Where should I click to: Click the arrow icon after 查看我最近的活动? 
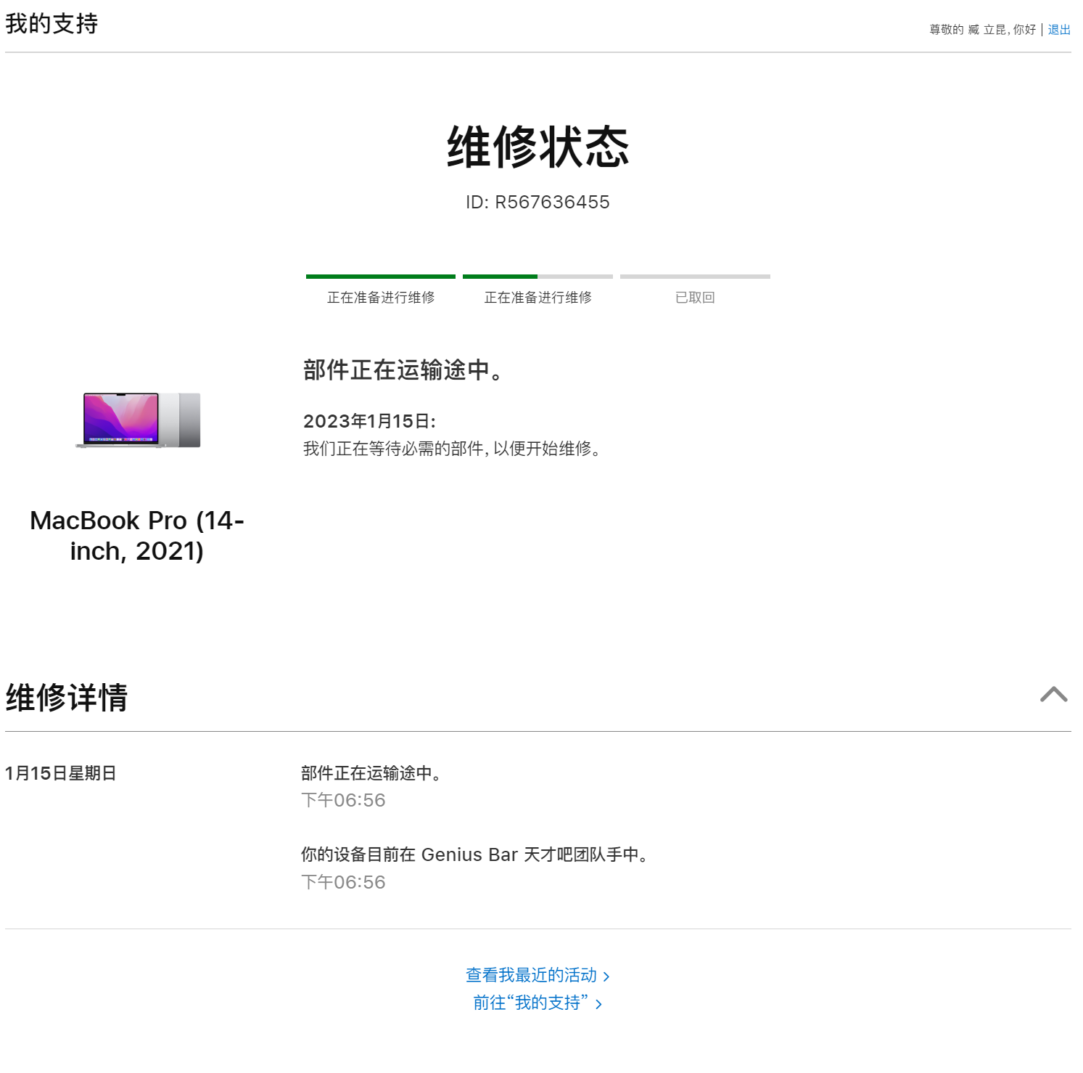606,976
